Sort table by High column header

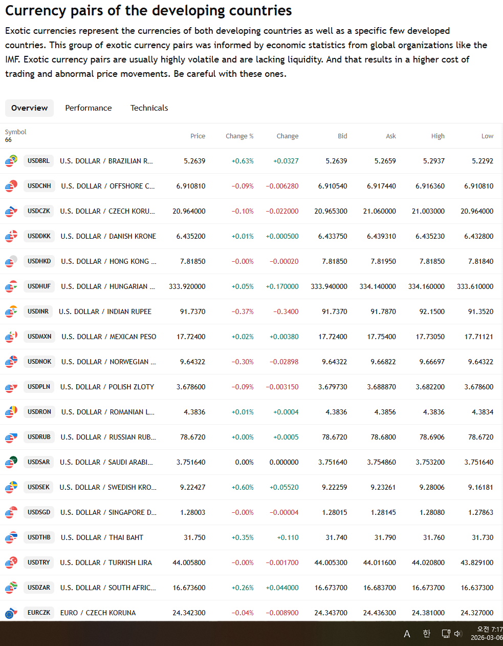(438, 136)
